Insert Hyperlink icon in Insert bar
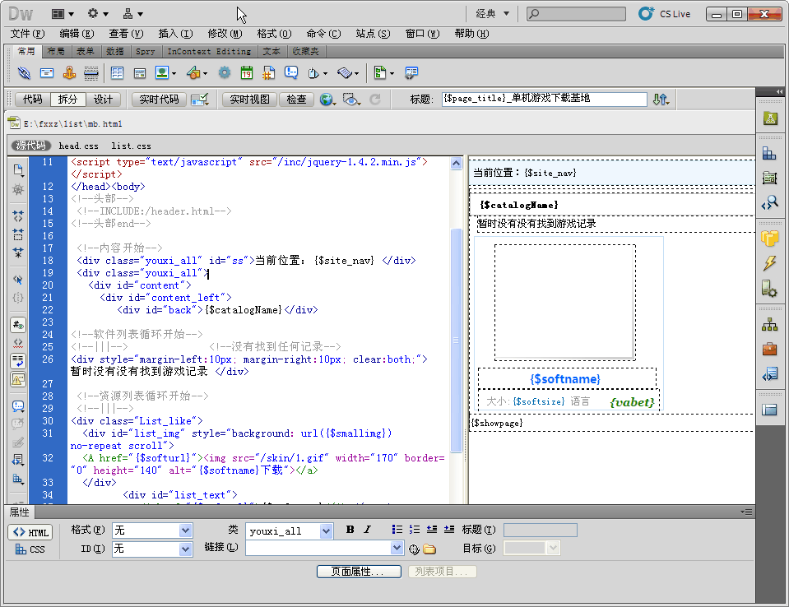789x607 pixels. 24,73
